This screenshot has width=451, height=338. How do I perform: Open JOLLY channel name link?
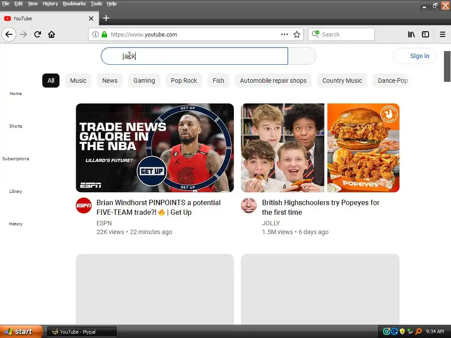pos(271,223)
